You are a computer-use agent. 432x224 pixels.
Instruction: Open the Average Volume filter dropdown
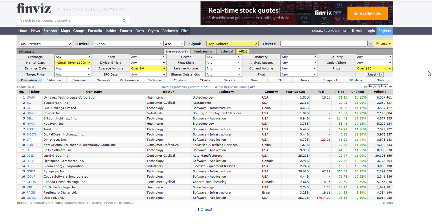point(148,68)
